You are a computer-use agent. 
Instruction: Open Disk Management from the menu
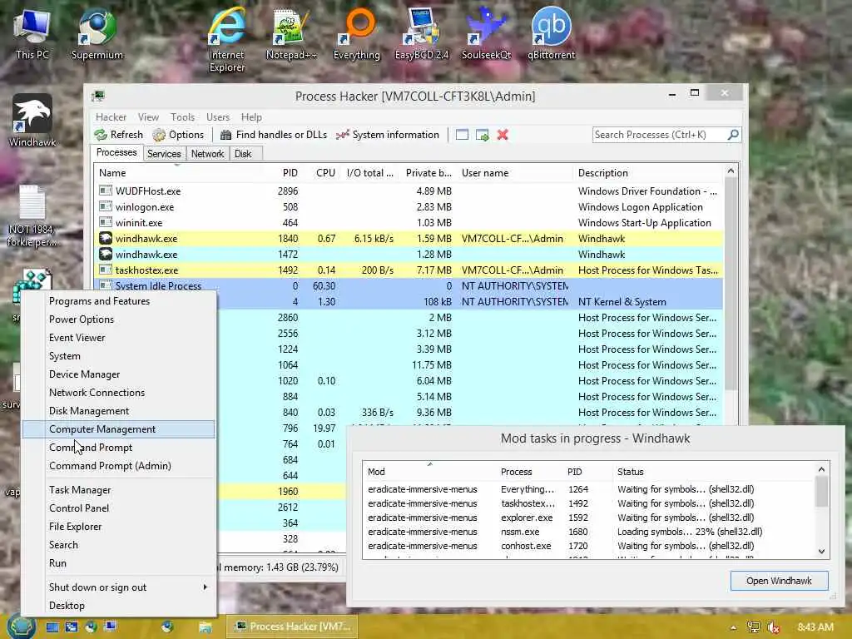pos(118,411)
